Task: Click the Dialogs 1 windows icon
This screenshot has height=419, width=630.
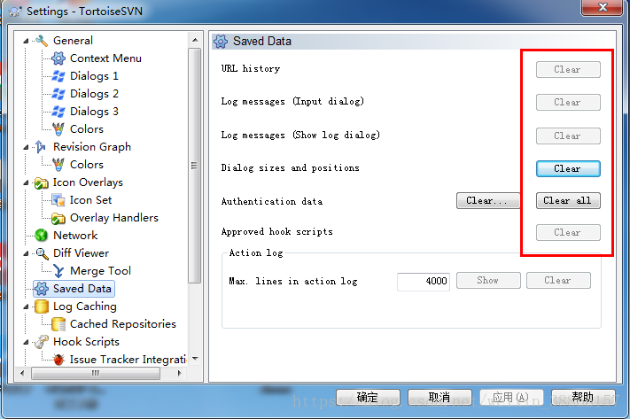Action: coord(58,76)
